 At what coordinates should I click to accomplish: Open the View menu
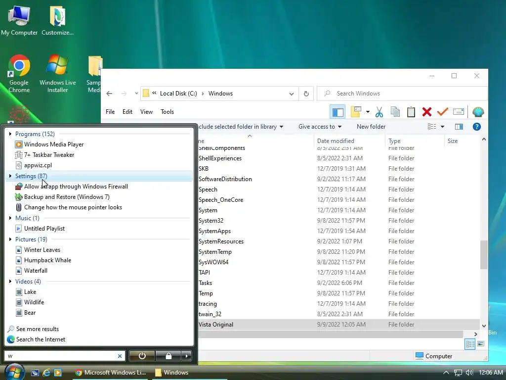coord(146,112)
